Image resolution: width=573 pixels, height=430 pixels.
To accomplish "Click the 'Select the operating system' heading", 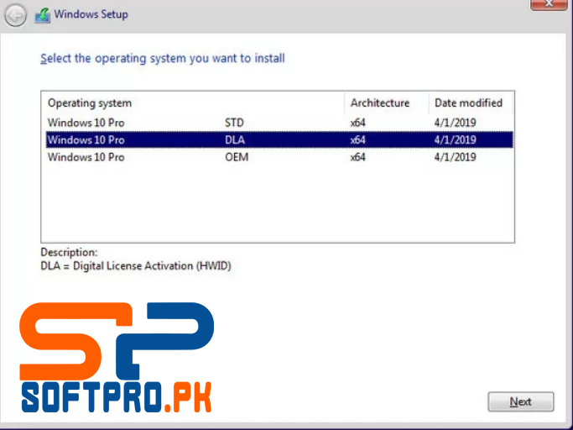I will [x=163, y=59].
